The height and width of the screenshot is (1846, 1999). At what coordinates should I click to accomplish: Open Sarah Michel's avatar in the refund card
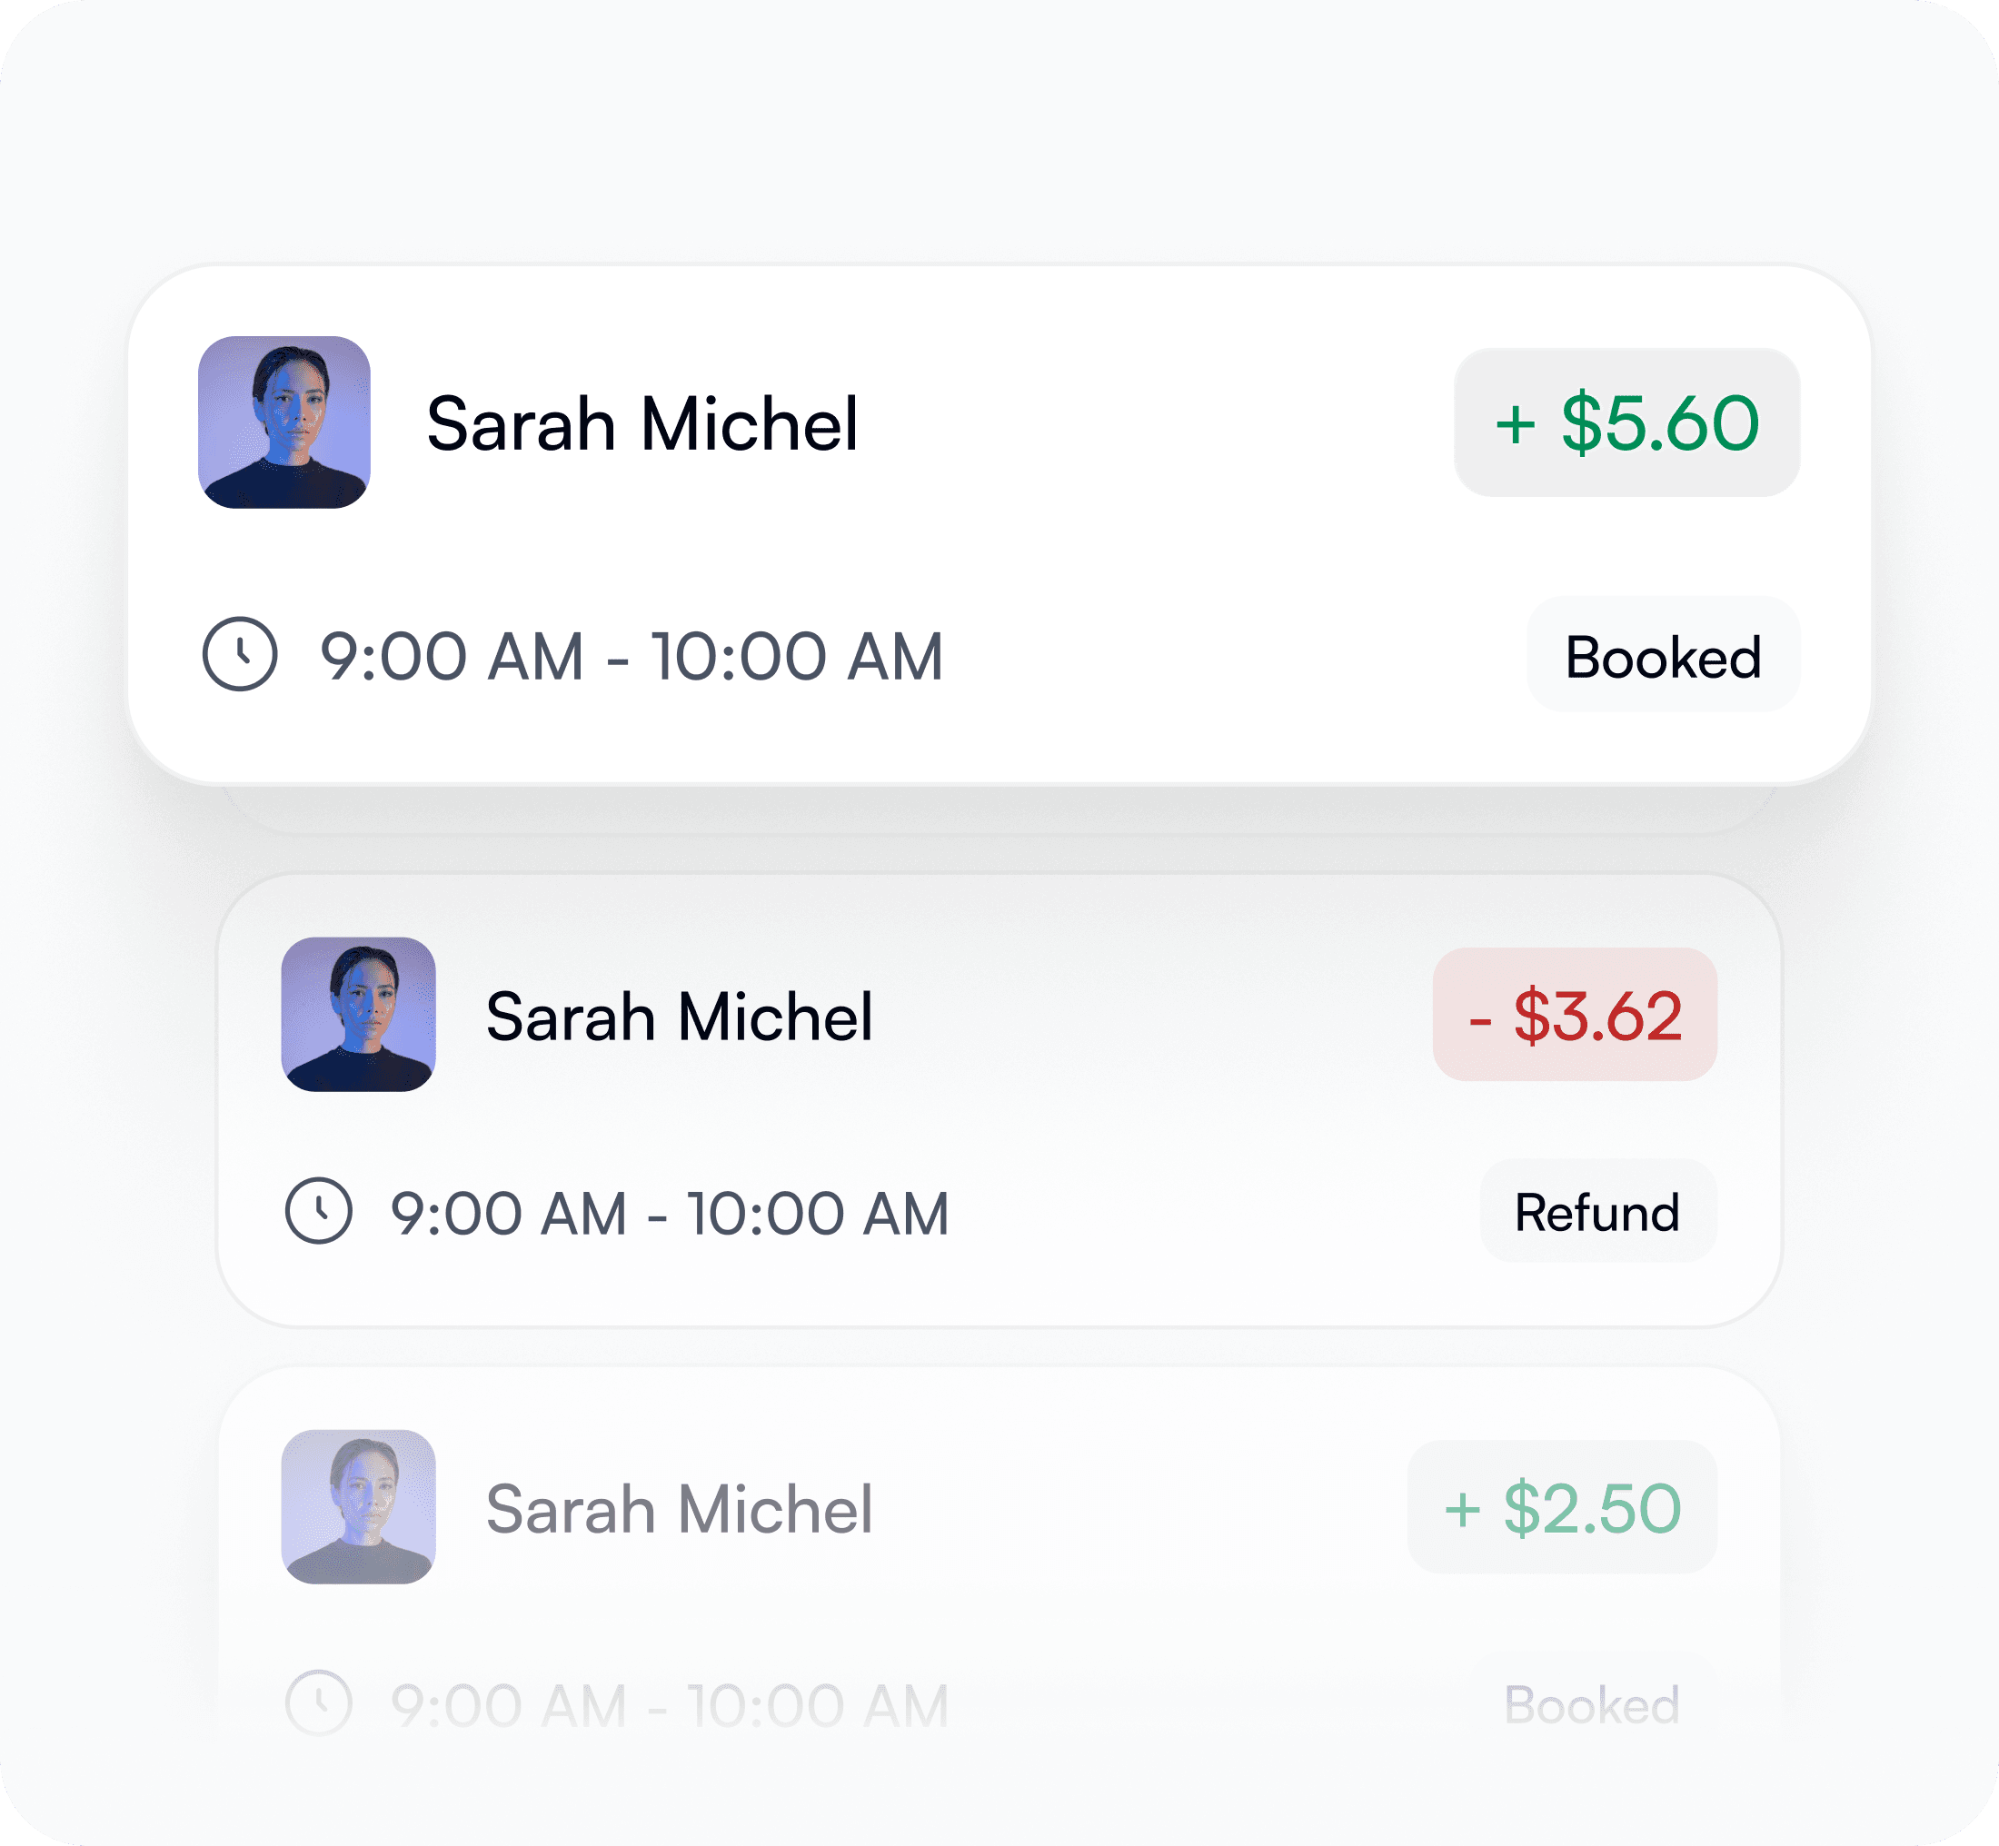(x=358, y=1013)
